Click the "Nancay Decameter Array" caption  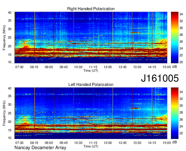coord(40,147)
